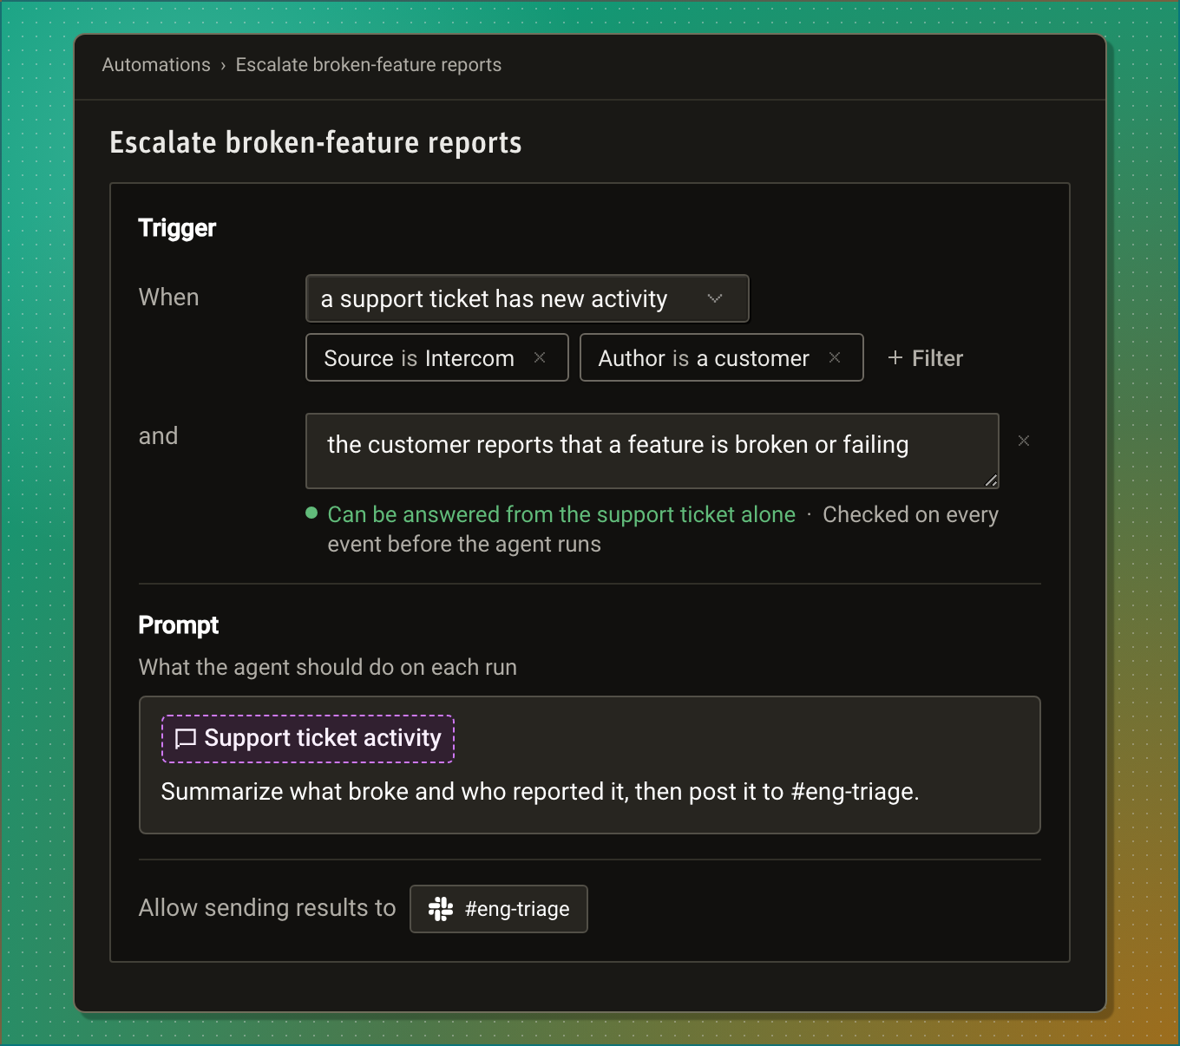Focus the condition text area about broken features
The image size is (1180, 1046).
(x=652, y=451)
